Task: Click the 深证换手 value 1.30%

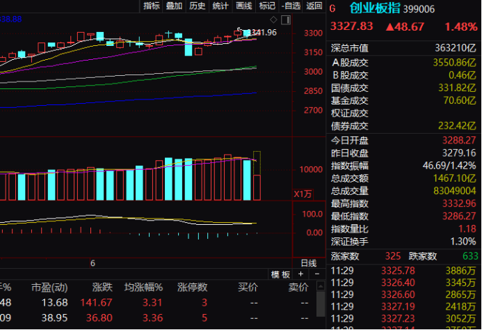Action: (463, 242)
